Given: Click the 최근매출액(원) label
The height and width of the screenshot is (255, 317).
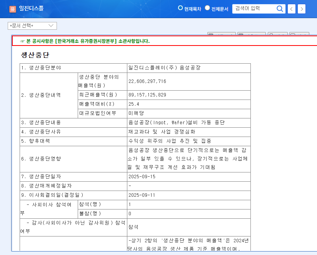Looking at the screenshot, I should tap(98, 95).
